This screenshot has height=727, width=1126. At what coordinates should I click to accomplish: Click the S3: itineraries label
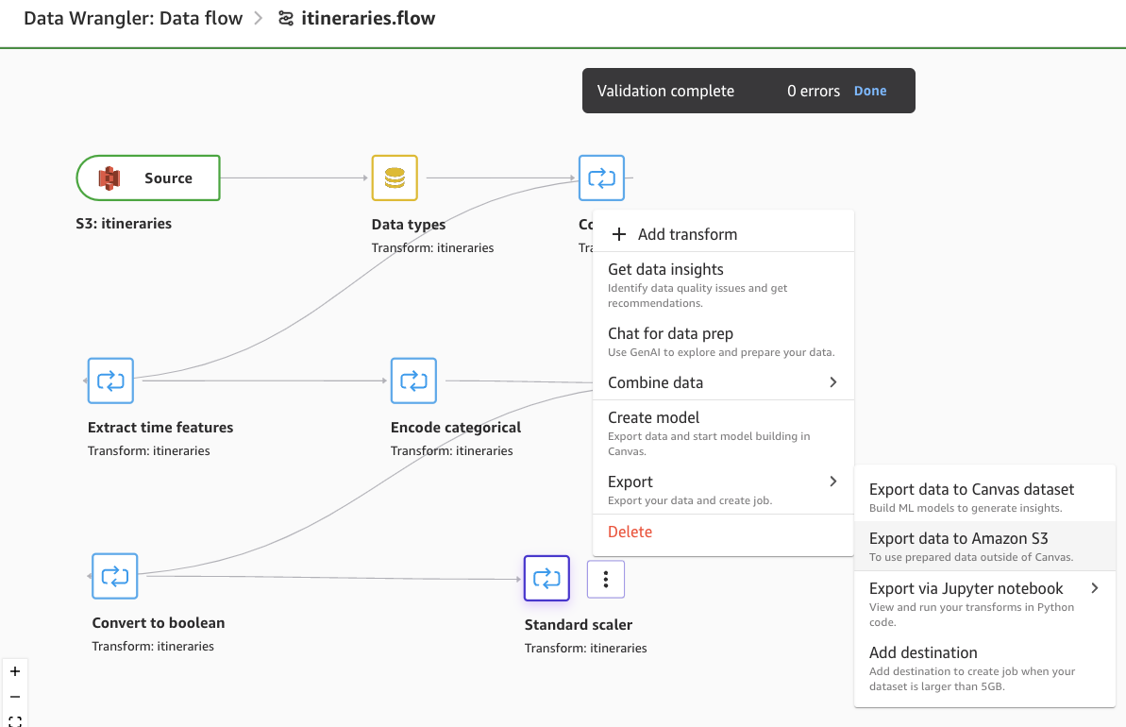pos(124,224)
